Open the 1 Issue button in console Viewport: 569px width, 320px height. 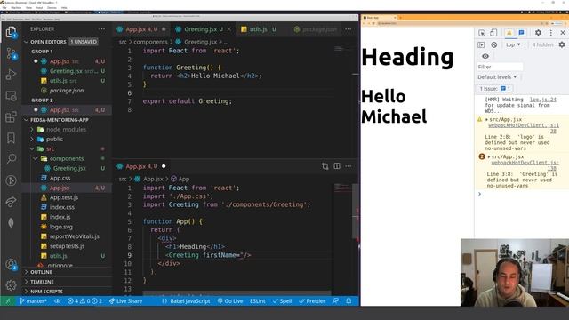click(x=495, y=89)
